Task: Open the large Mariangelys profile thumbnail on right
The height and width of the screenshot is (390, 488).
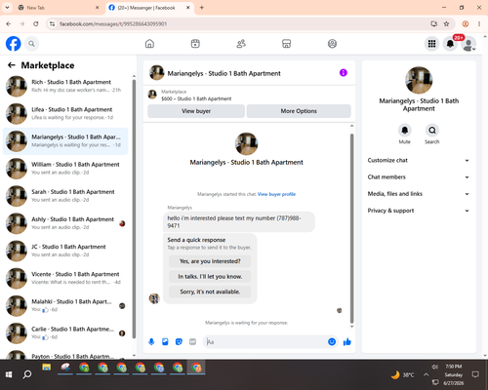Action: pyautogui.click(x=419, y=80)
